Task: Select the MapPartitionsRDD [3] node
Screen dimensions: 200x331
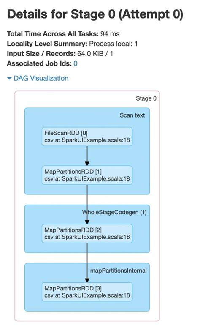Action: (x=87, y=292)
